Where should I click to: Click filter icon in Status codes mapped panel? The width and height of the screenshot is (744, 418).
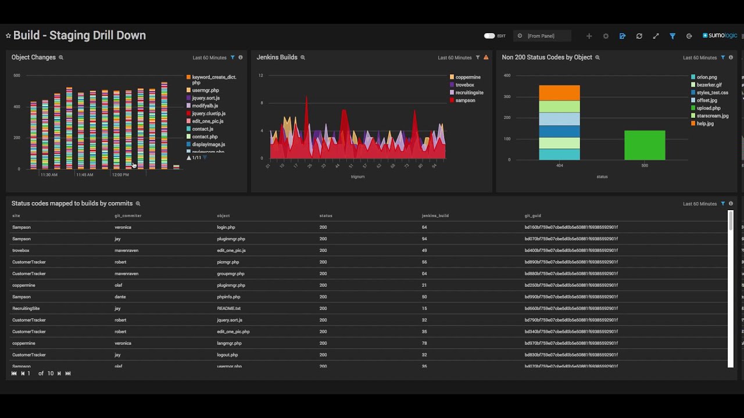click(x=723, y=204)
